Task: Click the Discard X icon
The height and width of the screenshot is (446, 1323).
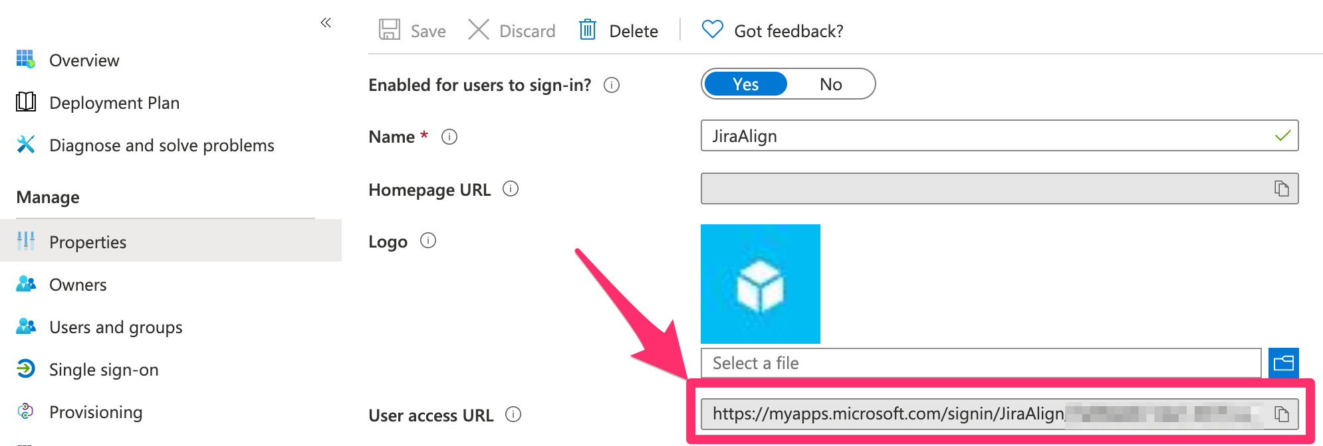Action: (x=478, y=30)
